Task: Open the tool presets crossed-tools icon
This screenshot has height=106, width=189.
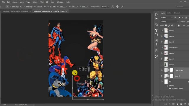Action: [156, 56]
